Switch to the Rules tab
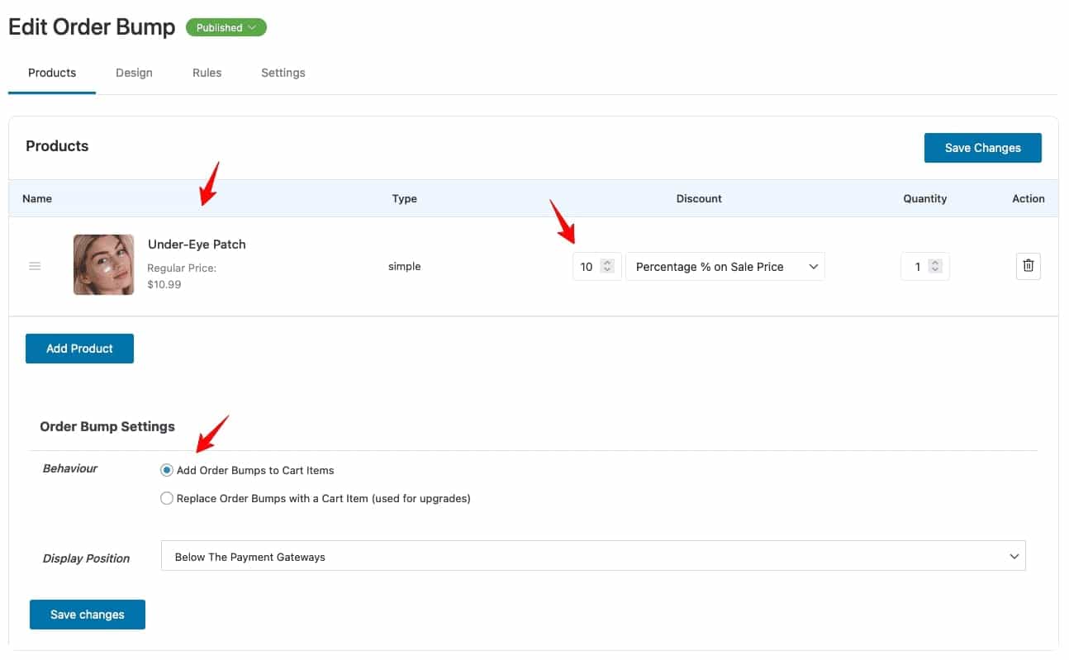This screenshot has width=1069, height=660. 207,73
